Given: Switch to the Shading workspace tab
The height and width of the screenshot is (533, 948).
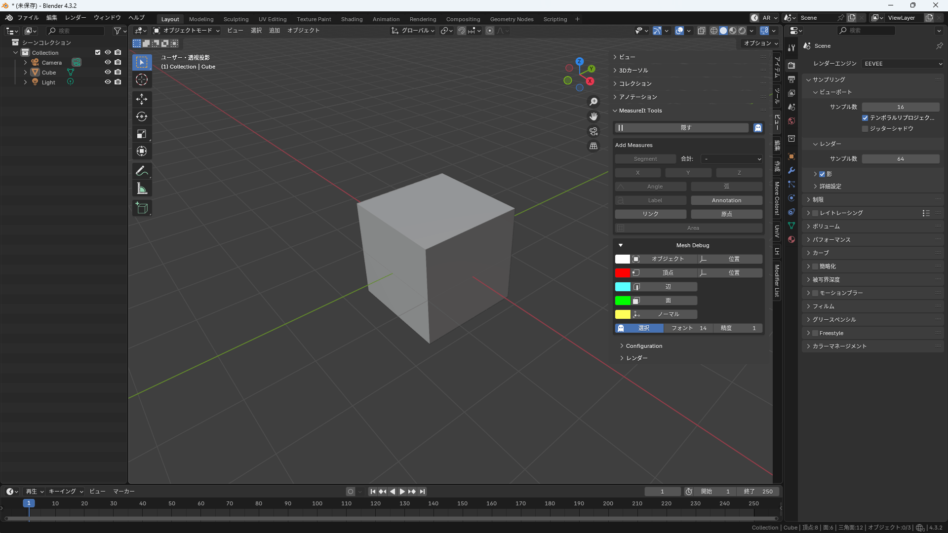Looking at the screenshot, I should [352, 19].
